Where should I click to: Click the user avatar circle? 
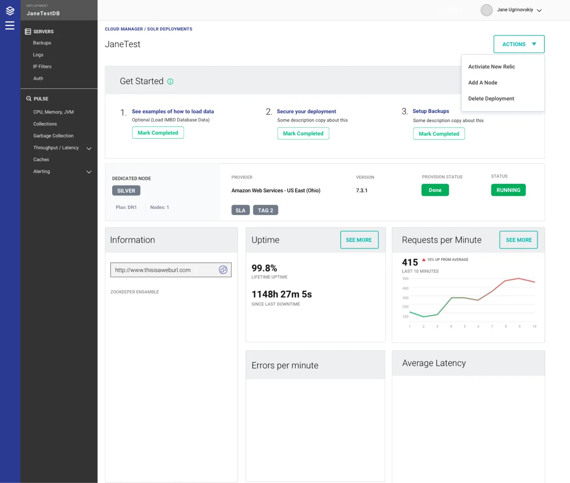(486, 10)
